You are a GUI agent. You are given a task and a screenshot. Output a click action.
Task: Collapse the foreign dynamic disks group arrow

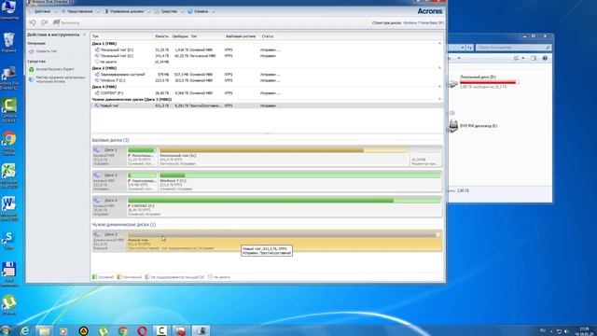439,100
